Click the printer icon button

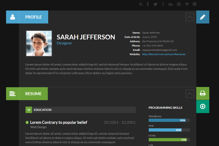[x=203, y=93]
